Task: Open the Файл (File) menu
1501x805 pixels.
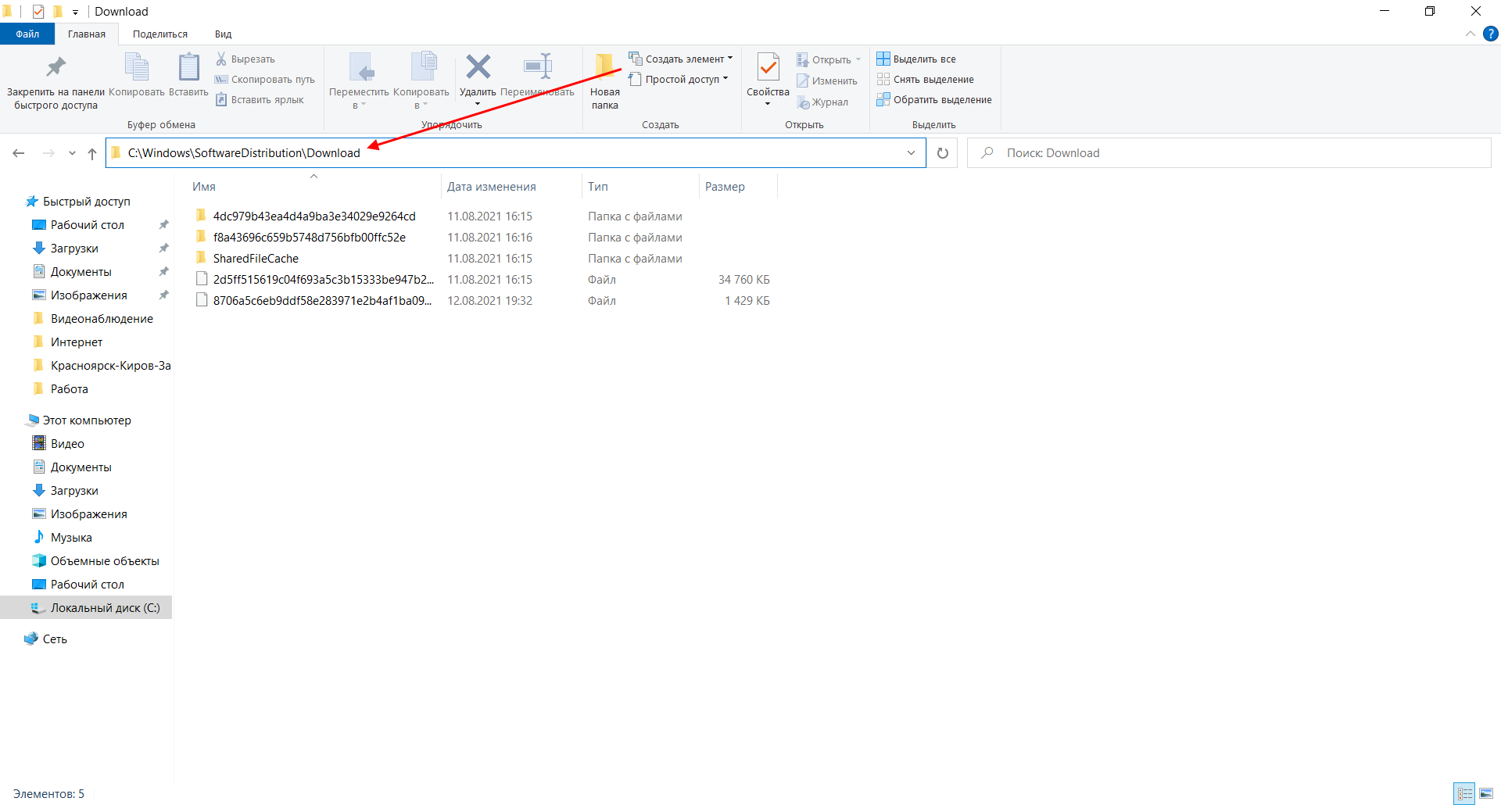Action: [x=27, y=34]
